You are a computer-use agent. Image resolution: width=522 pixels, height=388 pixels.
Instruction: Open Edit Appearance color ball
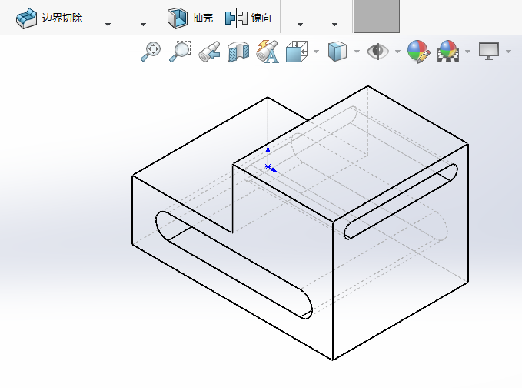tap(418, 52)
